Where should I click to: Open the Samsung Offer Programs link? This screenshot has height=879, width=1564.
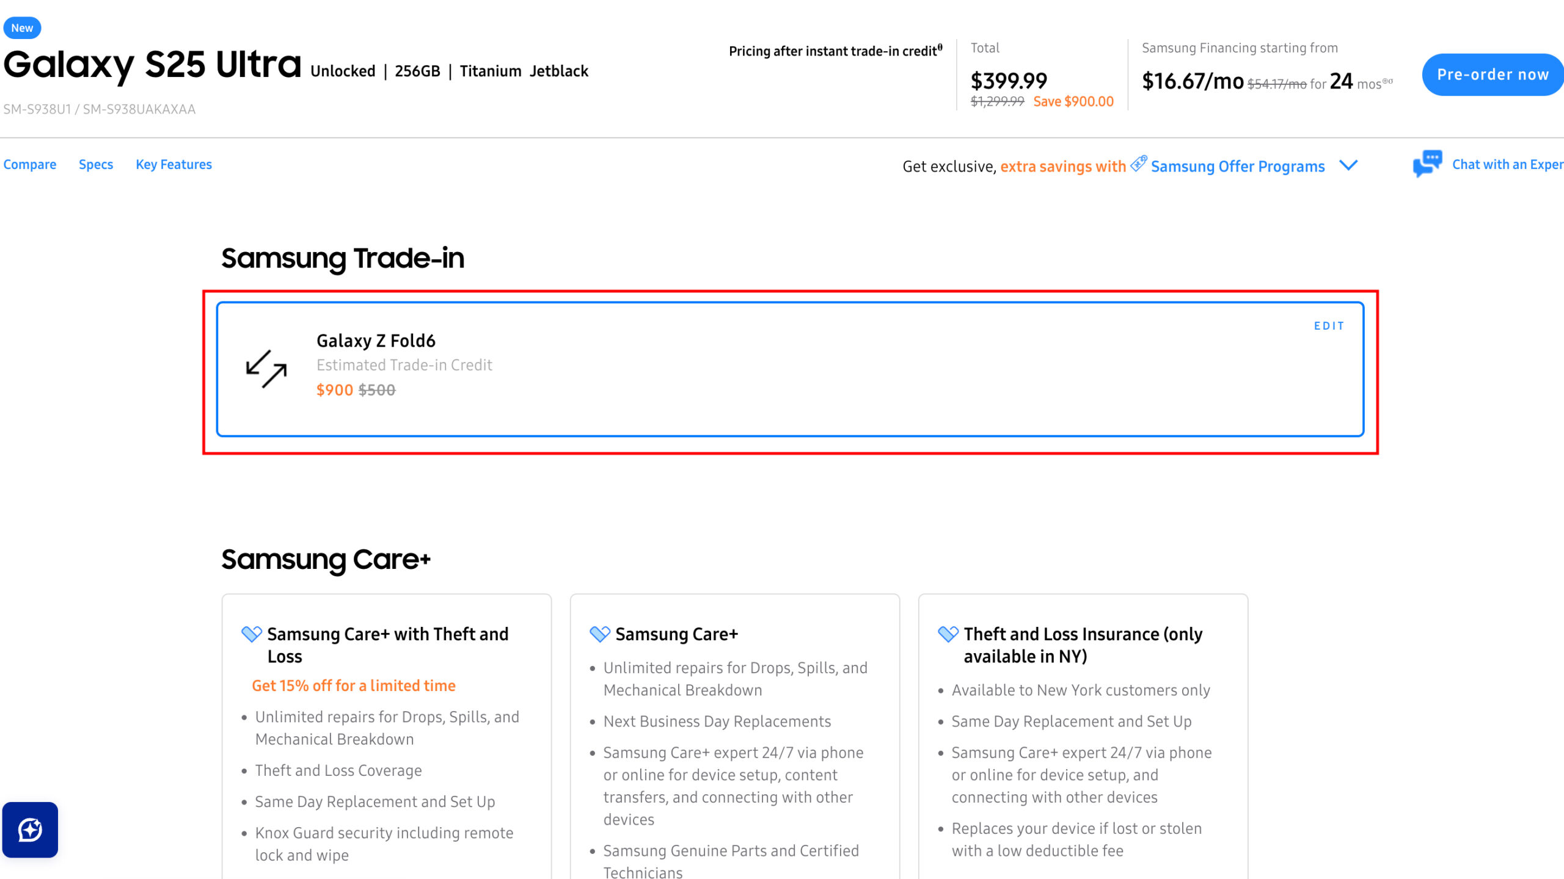coord(1238,166)
